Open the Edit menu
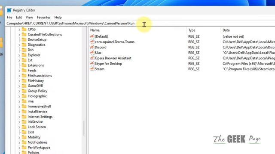This screenshot has height=154, width=275. tap(19, 17)
